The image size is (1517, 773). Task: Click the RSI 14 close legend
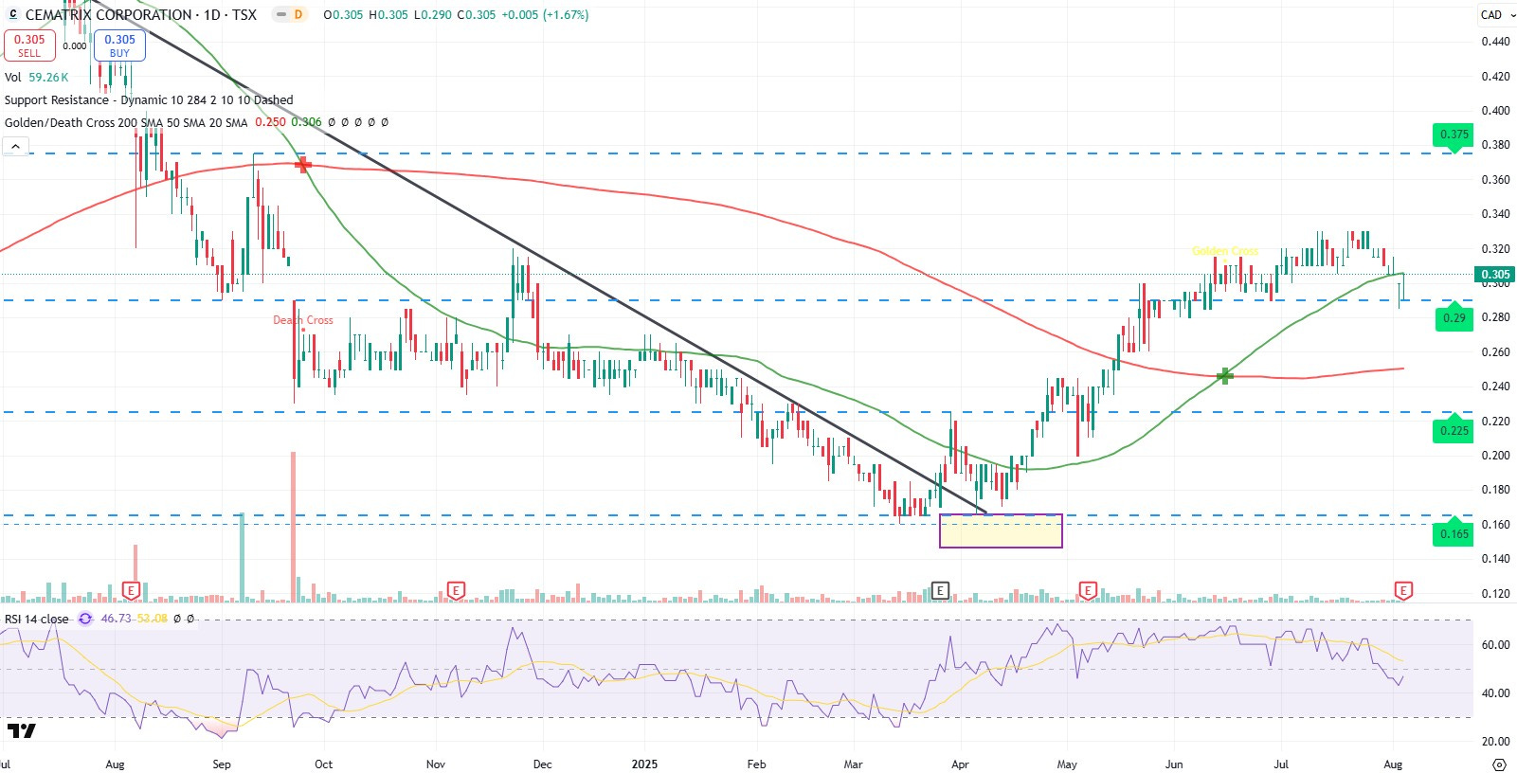(x=37, y=619)
